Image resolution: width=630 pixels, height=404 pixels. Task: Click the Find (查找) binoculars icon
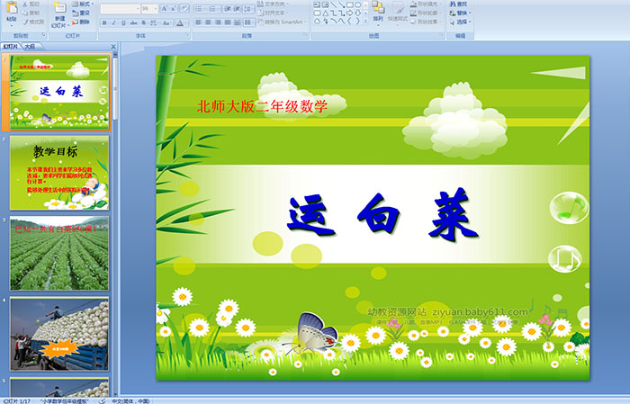(x=453, y=4)
